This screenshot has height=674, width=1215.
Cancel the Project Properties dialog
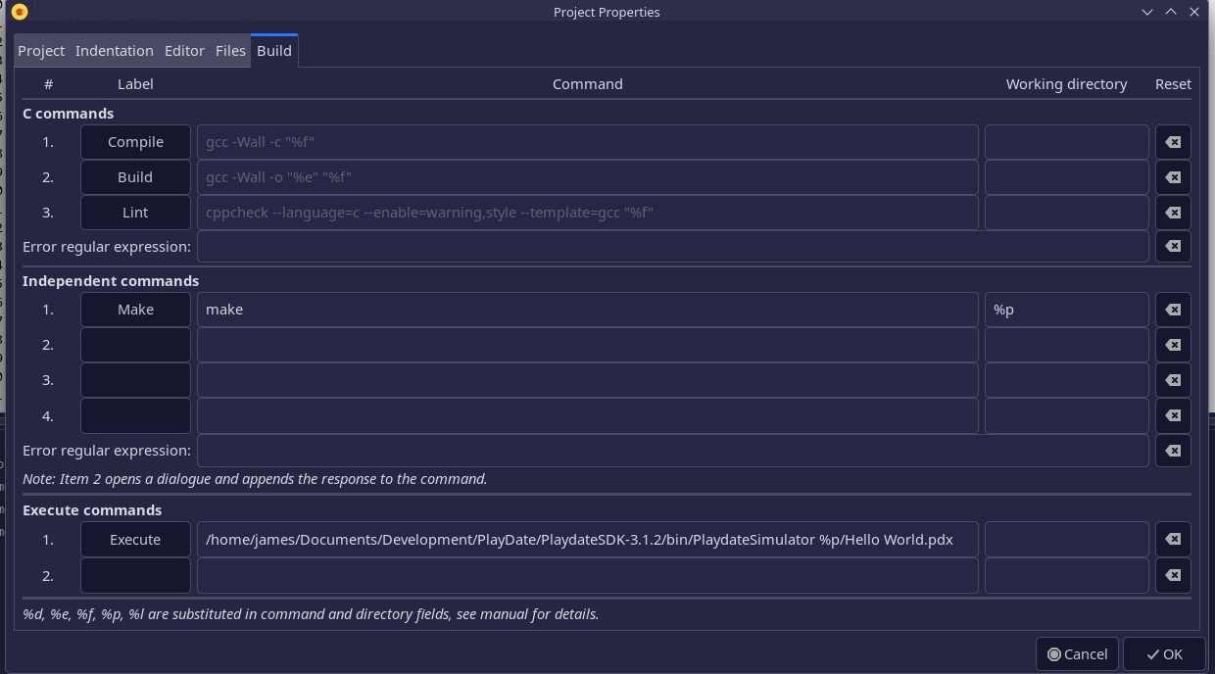coord(1077,654)
